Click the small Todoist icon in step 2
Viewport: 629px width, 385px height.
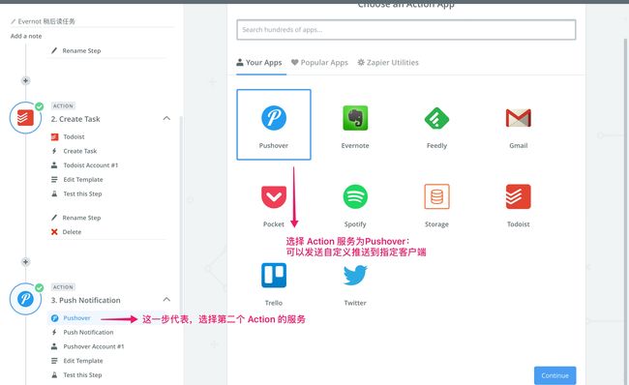click(54, 136)
